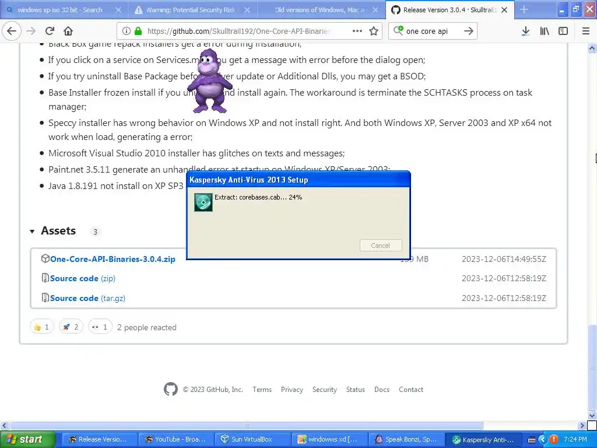Click the taskbar clock showing 7:24 PM
The height and width of the screenshot is (448, 597).
[x=575, y=440]
